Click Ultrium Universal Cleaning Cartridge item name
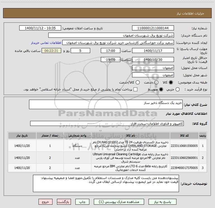Viewport: 215px width, 208px height. point(131,158)
